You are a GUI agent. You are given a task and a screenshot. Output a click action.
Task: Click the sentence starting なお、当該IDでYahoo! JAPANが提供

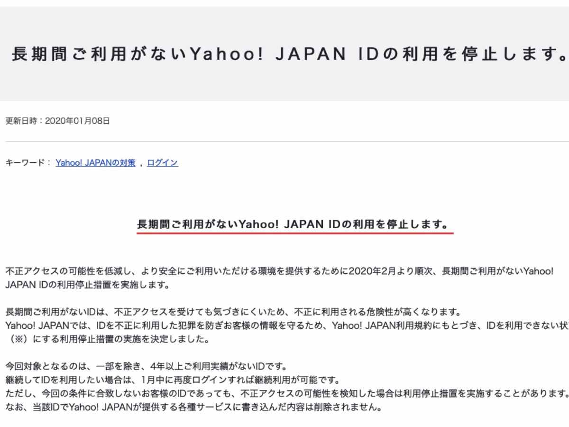pos(193,408)
